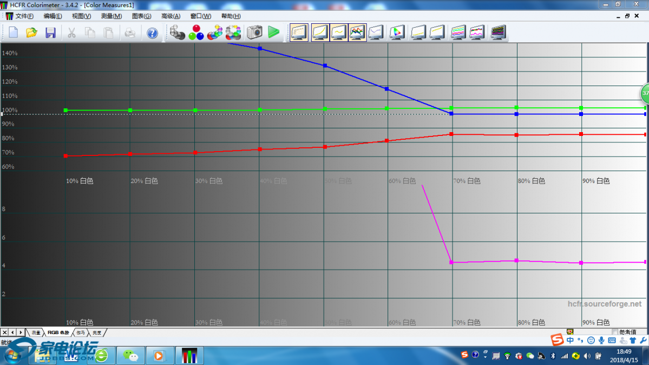Click the grayscale spheres measure icon
This screenshot has width=649, height=365.
click(177, 32)
